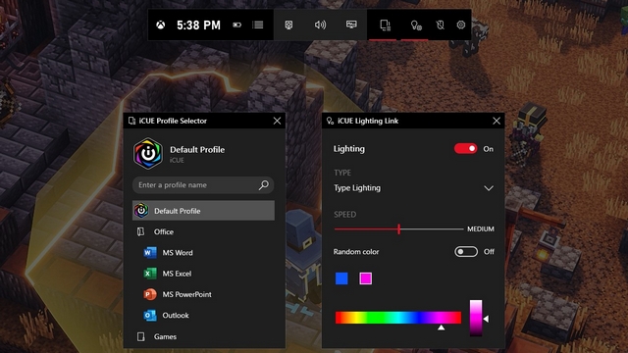
Task: Toggle the iCUE Lighting Link widget icon
Action: pos(416,25)
